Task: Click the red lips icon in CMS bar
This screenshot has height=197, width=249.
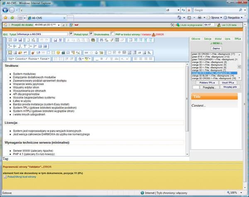Action: coord(76,25)
